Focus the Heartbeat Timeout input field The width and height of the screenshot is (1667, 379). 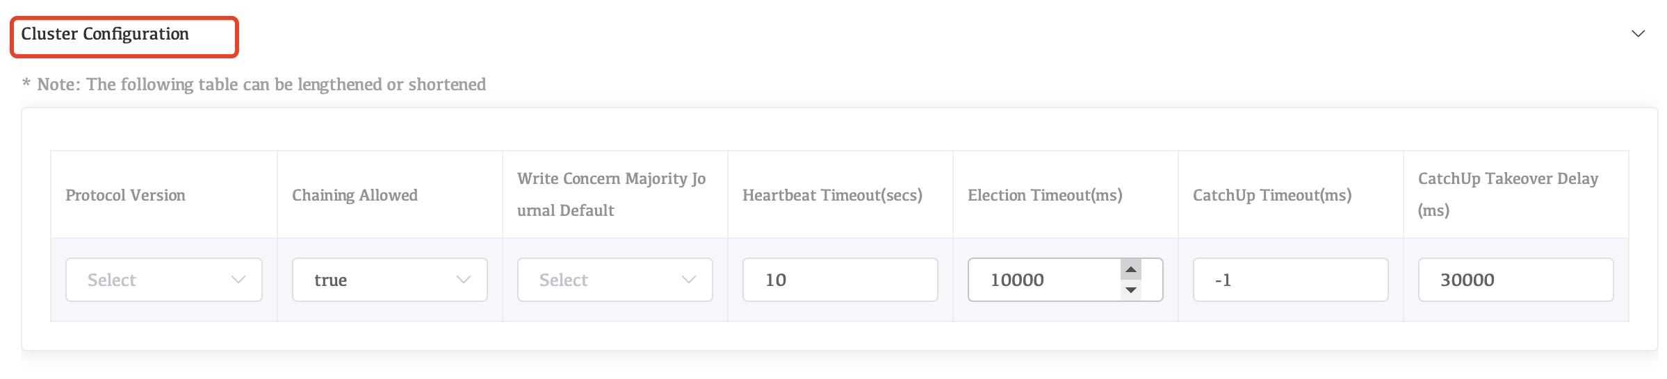pos(840,280)
